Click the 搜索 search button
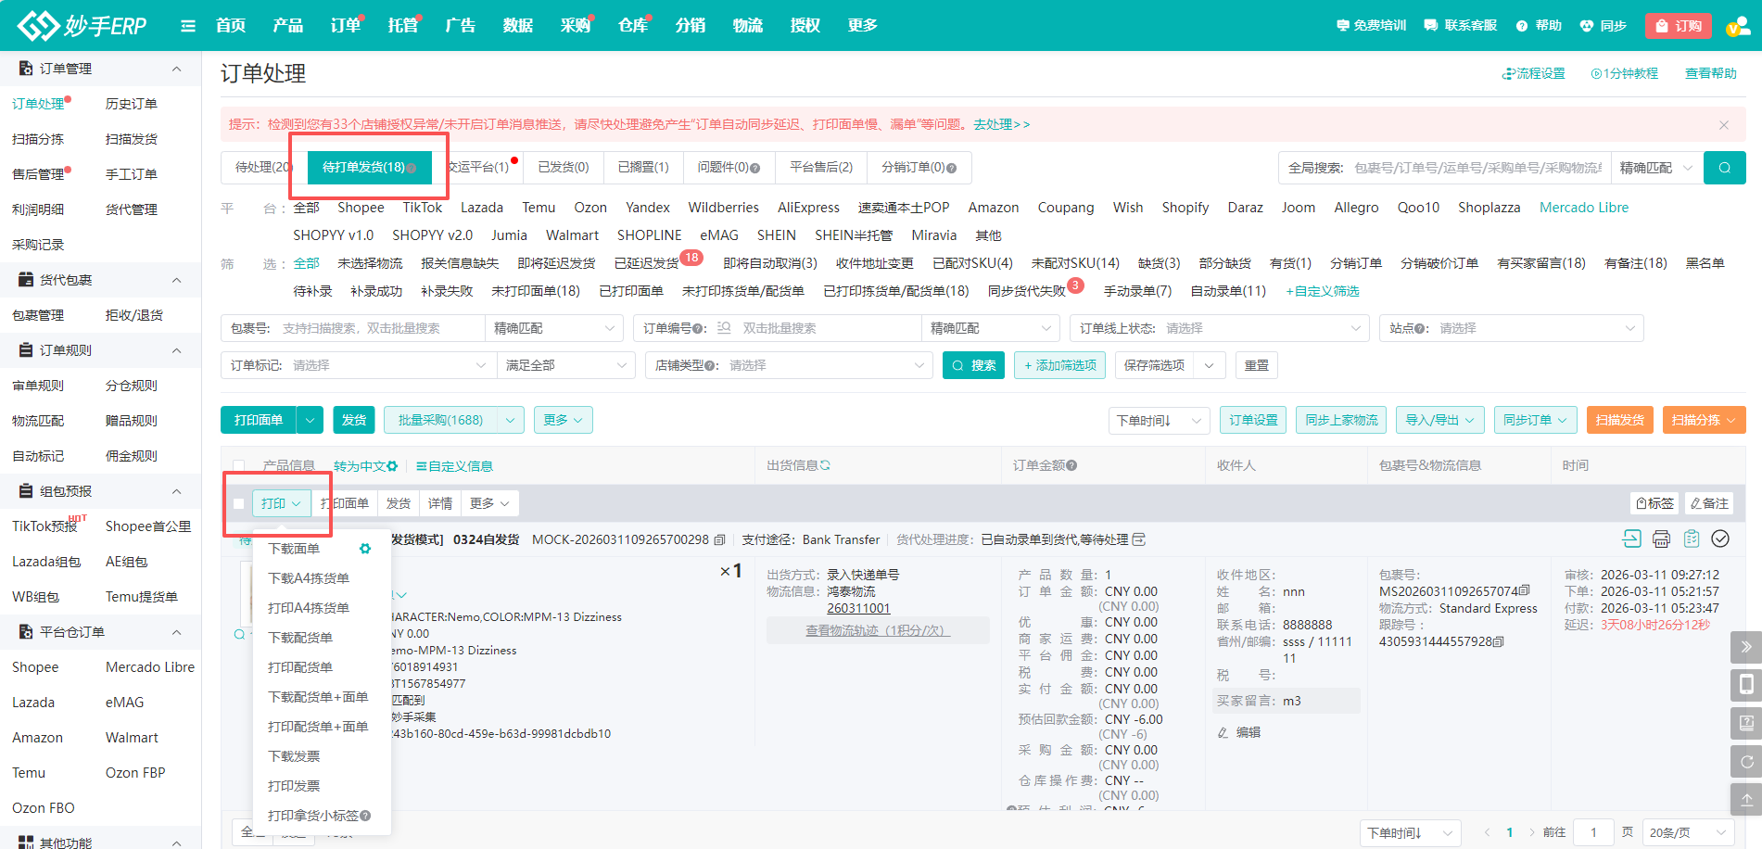The image size is (1762, 849). pos(973,365)
